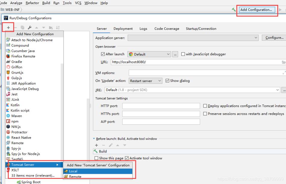Click into the HTTP port field
The width and height of the screenshot is (286, 184).
coord(161,106)
